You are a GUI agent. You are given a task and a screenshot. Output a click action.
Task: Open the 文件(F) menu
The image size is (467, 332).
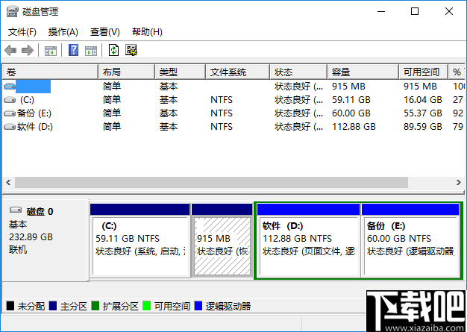(x=22, y=32)
